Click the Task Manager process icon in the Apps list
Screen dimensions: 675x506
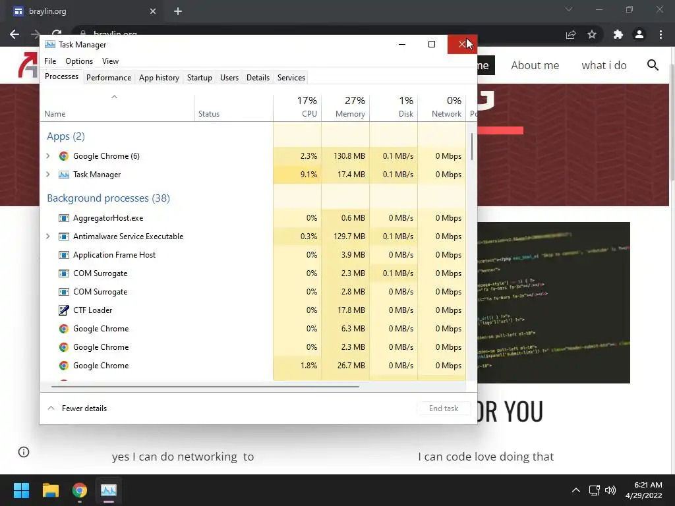coord(64,175)
